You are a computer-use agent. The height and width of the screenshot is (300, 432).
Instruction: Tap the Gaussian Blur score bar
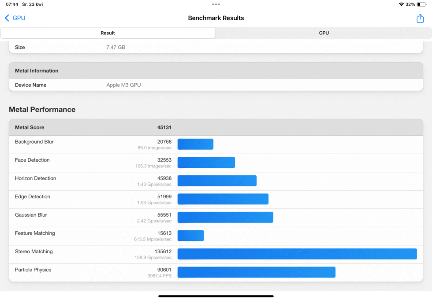(225, 217)
